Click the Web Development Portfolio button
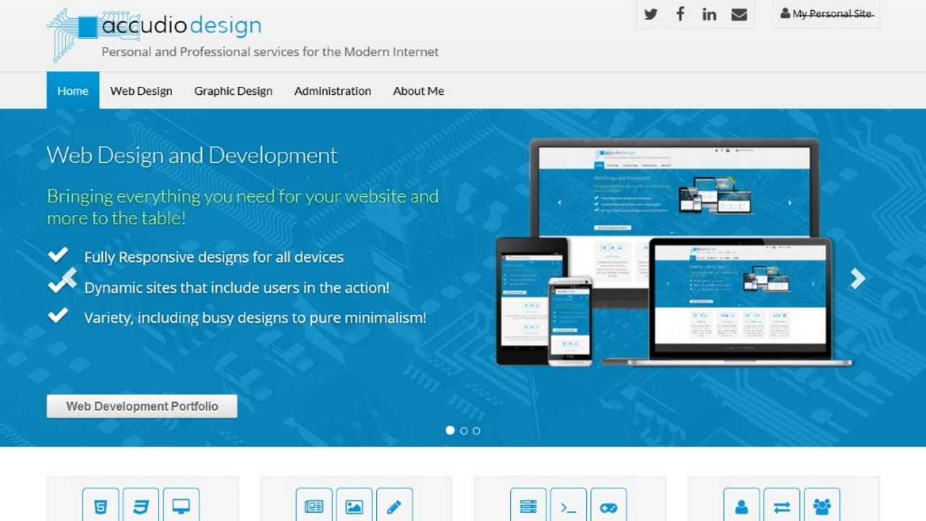926x521 pixels. (142, 406)
